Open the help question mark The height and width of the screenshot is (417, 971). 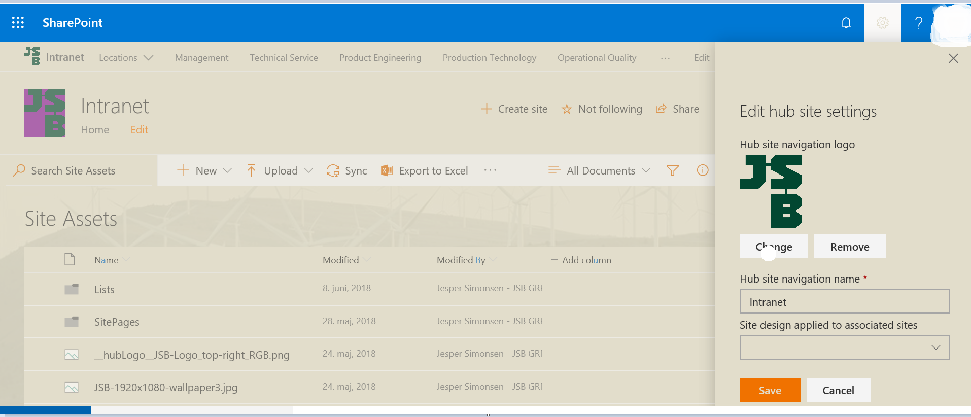point(918,23)
